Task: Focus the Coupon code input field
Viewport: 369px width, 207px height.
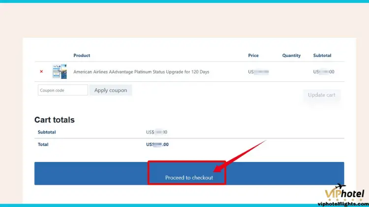Action: click(x=63, y=90)
